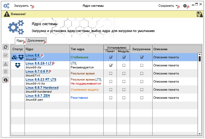Check the Модуль box for Linux 6.8.7 ZEN
This screenshot has width=205, height=139.
(x=124, y=98)
